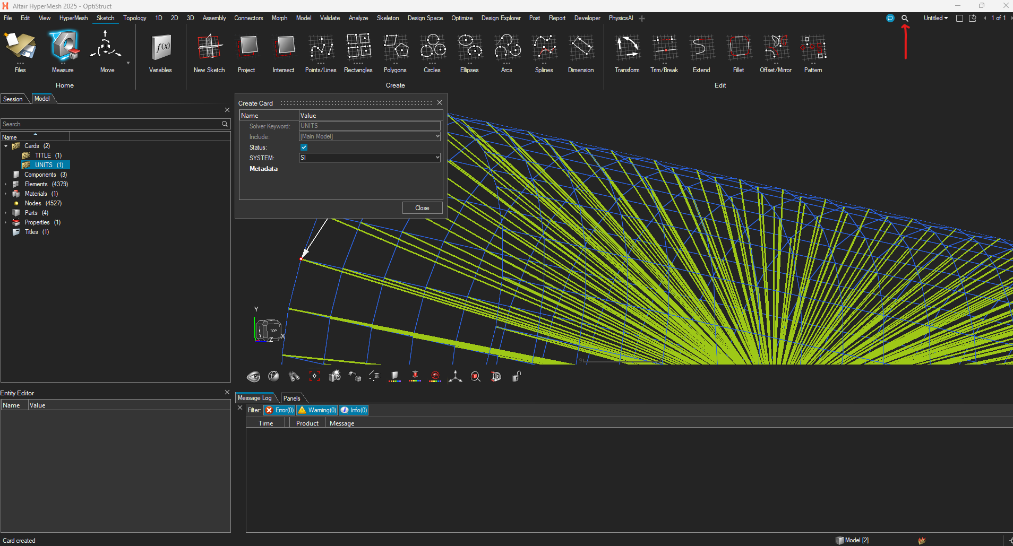1013x546 pixels.
Task: Click the axis triad icon in viewport toolbar
Action: click(455, 377)
